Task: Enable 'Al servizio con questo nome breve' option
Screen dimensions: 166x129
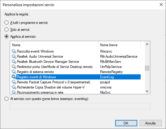Action: point(6,99)
